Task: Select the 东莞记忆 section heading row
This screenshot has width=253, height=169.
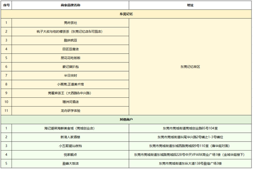Action: tap(126, 14)
